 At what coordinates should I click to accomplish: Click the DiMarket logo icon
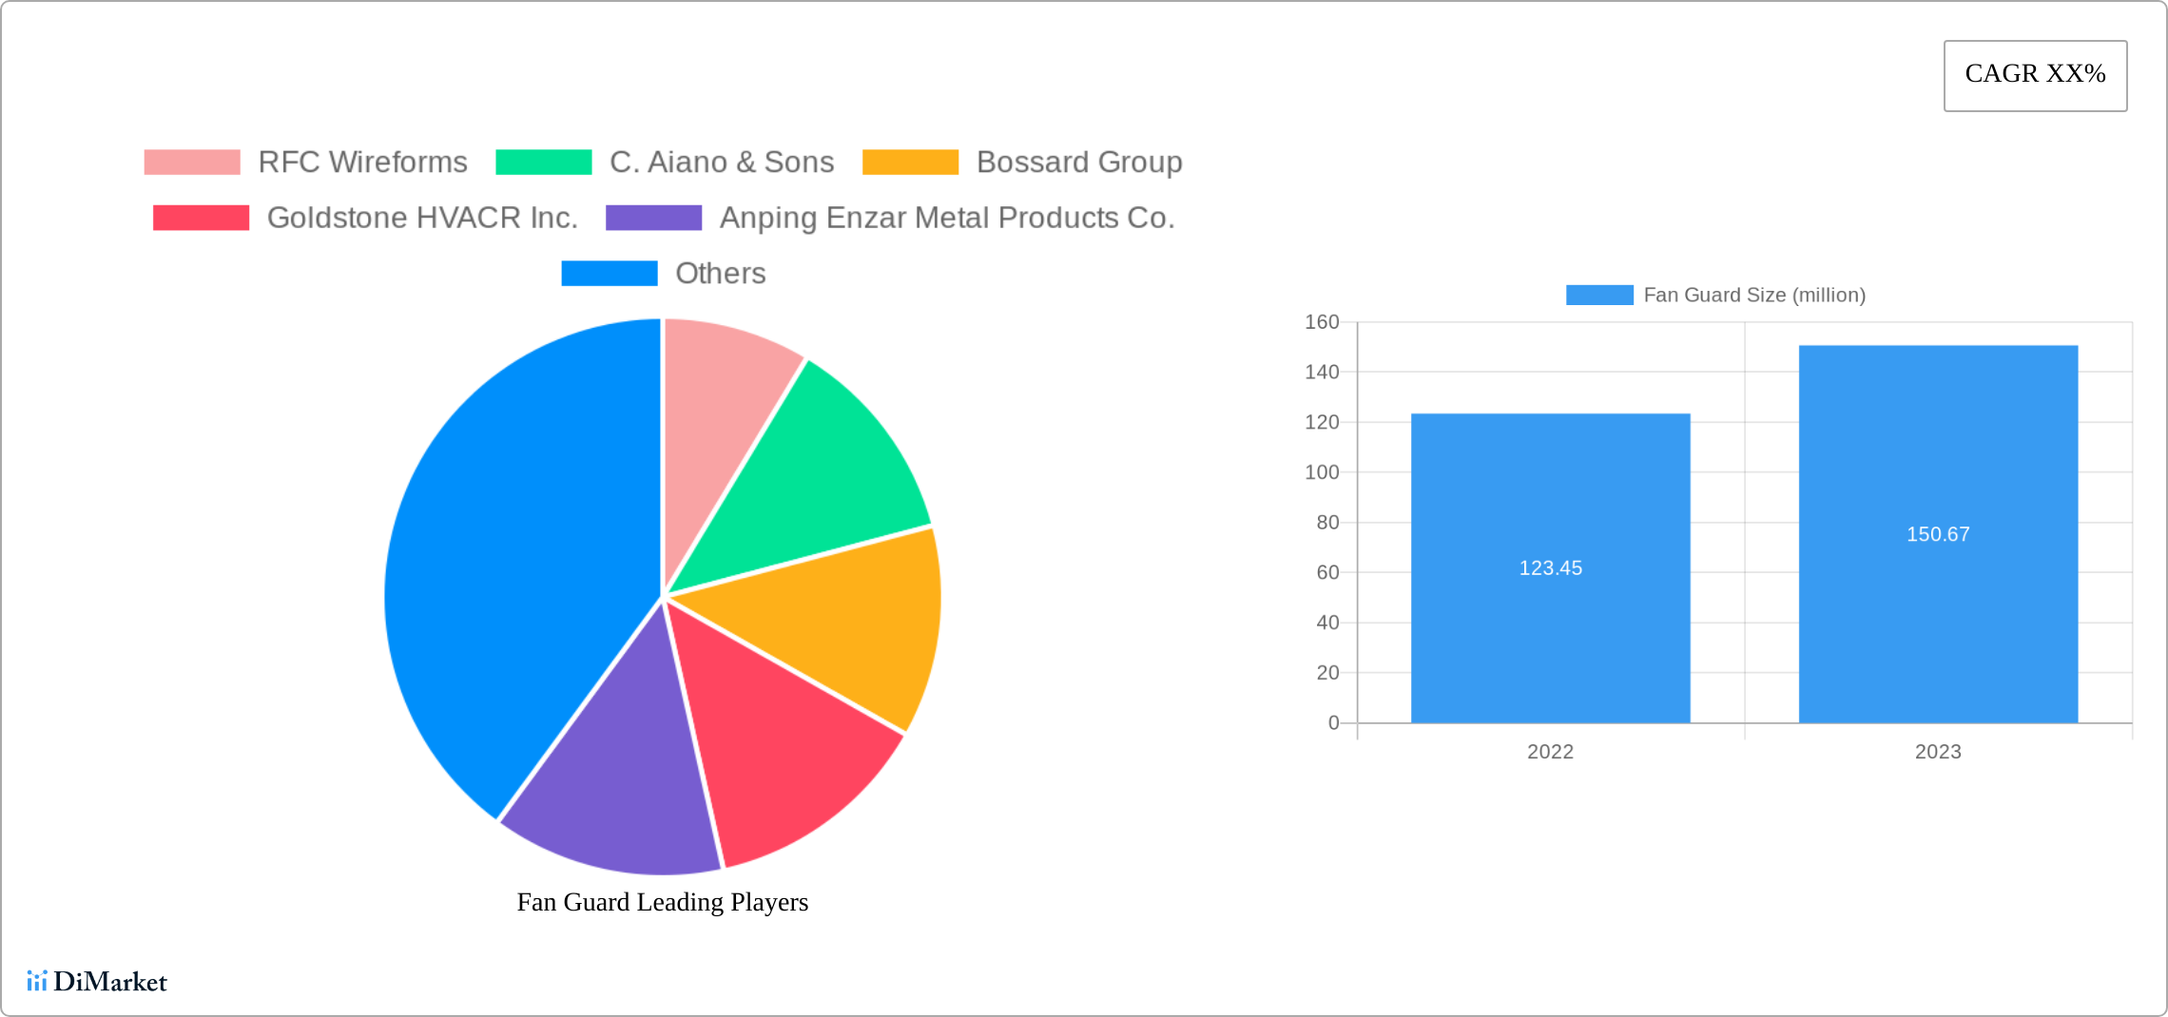[x=38, y=982]
